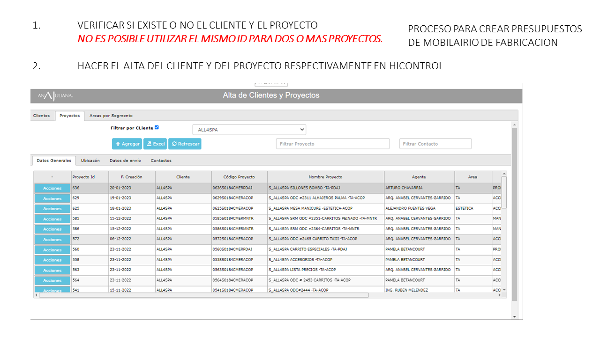Viewport: 600px width, 337px height.
Task: Click the Ana Juliana logo in header
Action: click(x=55, y=96)
